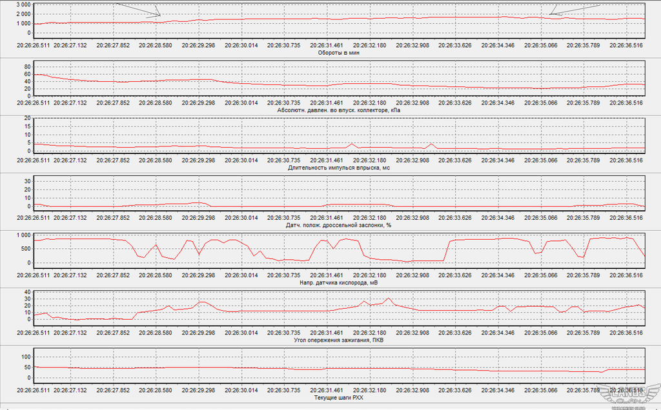The width and height of the screenshot is (661, 410).
Task: Click timestamp 20:26:32.180 under the oxygen sensor chart
Action: [372, 275]
